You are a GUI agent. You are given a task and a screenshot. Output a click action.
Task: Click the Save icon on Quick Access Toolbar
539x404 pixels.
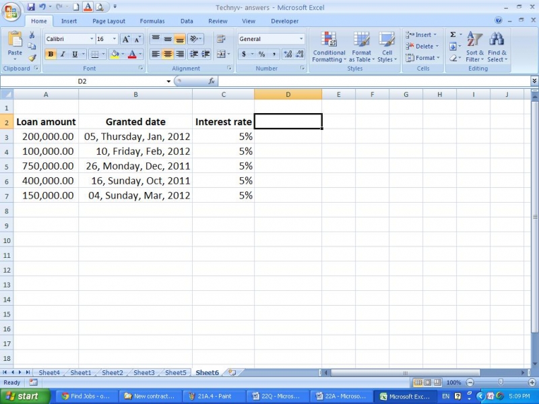point(30,6)
